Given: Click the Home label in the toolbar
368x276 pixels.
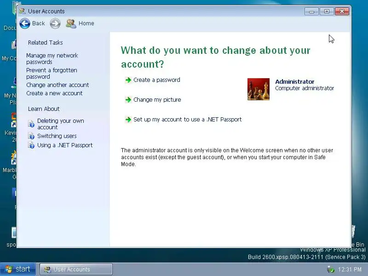Looking at the screenshot, I should (86, 23).
